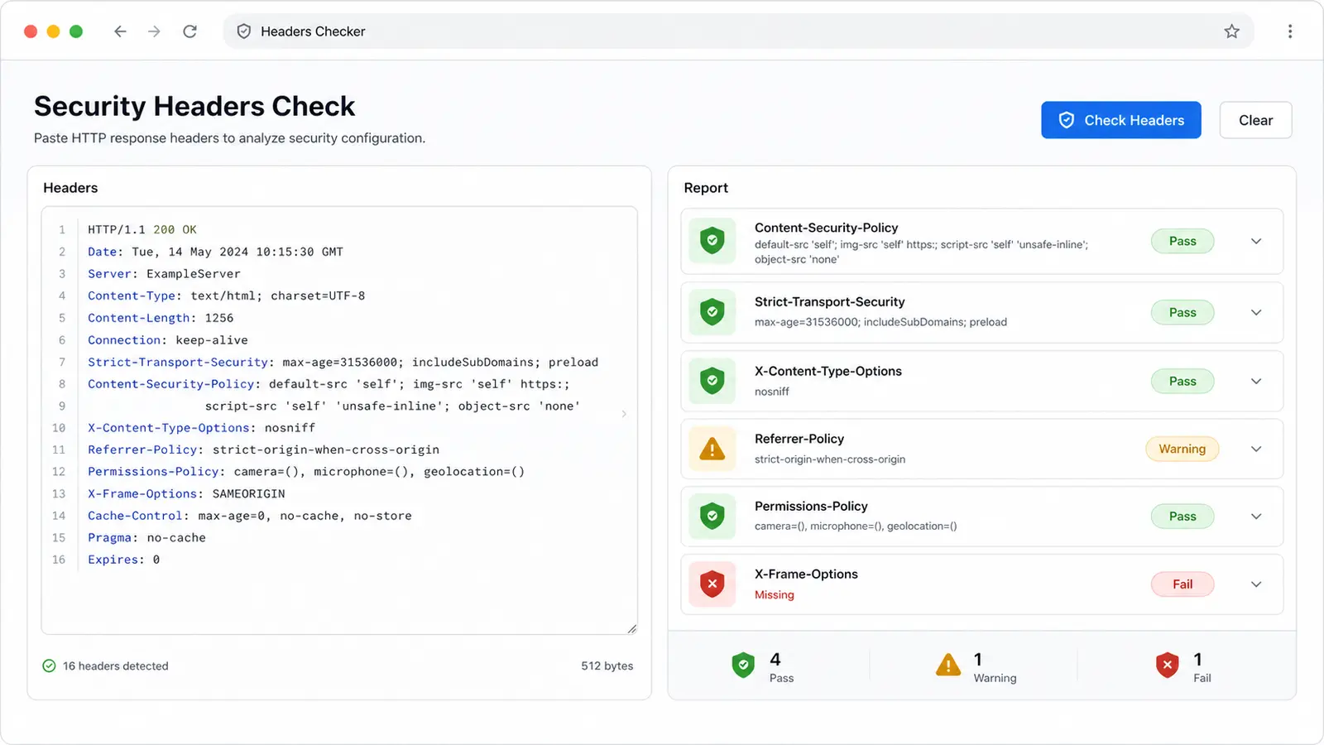Click the shield site-info icon in the address bar
1324x745 pixels.
click(244, 31)
